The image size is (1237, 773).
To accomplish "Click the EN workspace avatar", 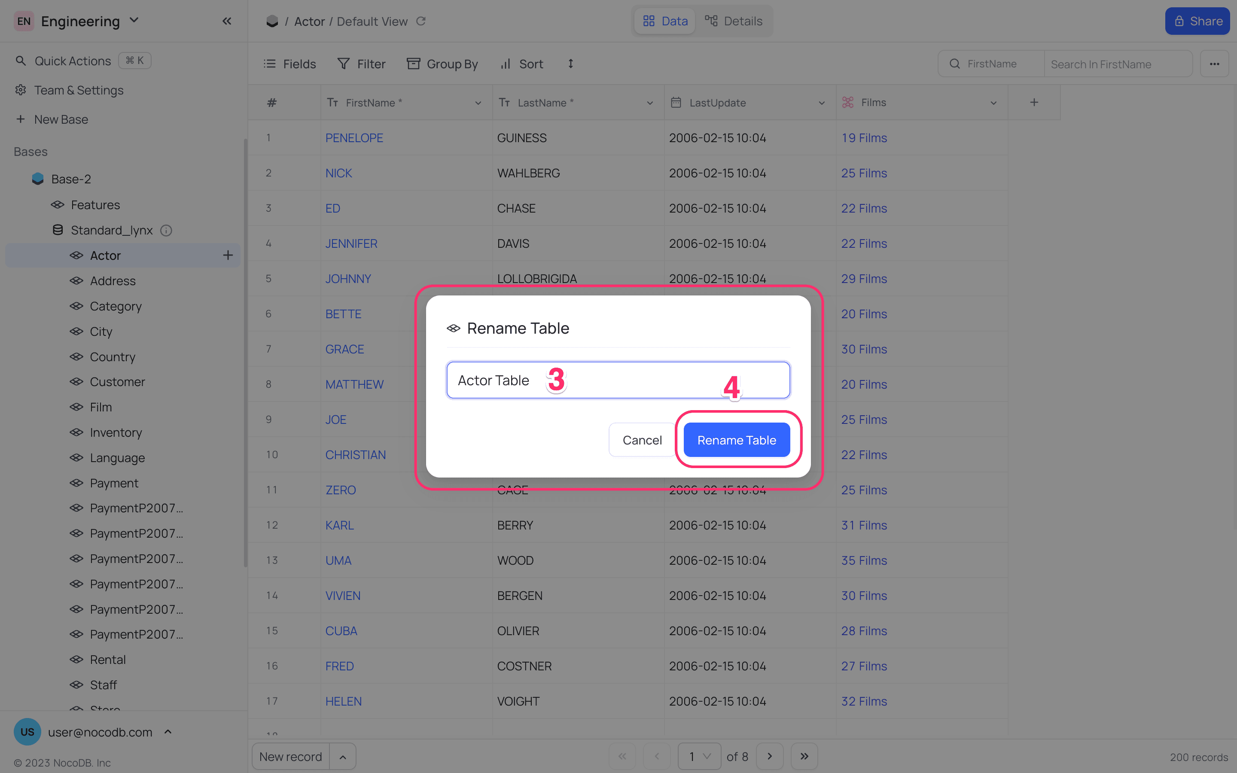I will point(24,21).
